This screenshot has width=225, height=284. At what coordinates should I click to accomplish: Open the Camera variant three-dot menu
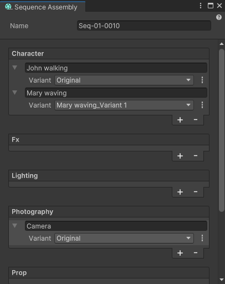coord(202,238)
